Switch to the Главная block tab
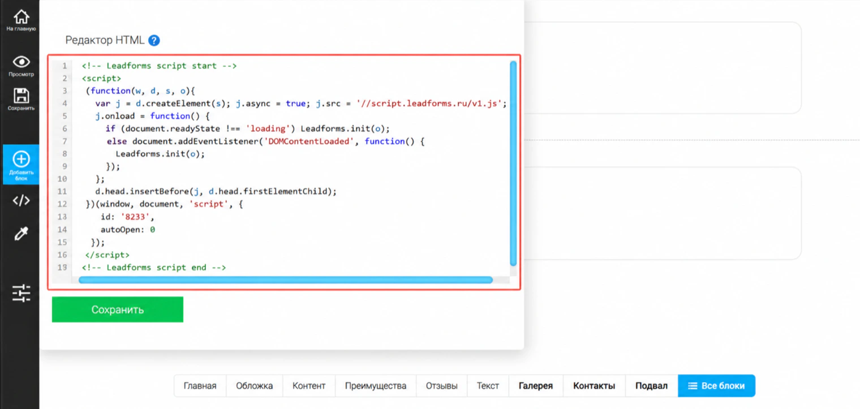Viewport: 860px width, 409px height. 200,386
